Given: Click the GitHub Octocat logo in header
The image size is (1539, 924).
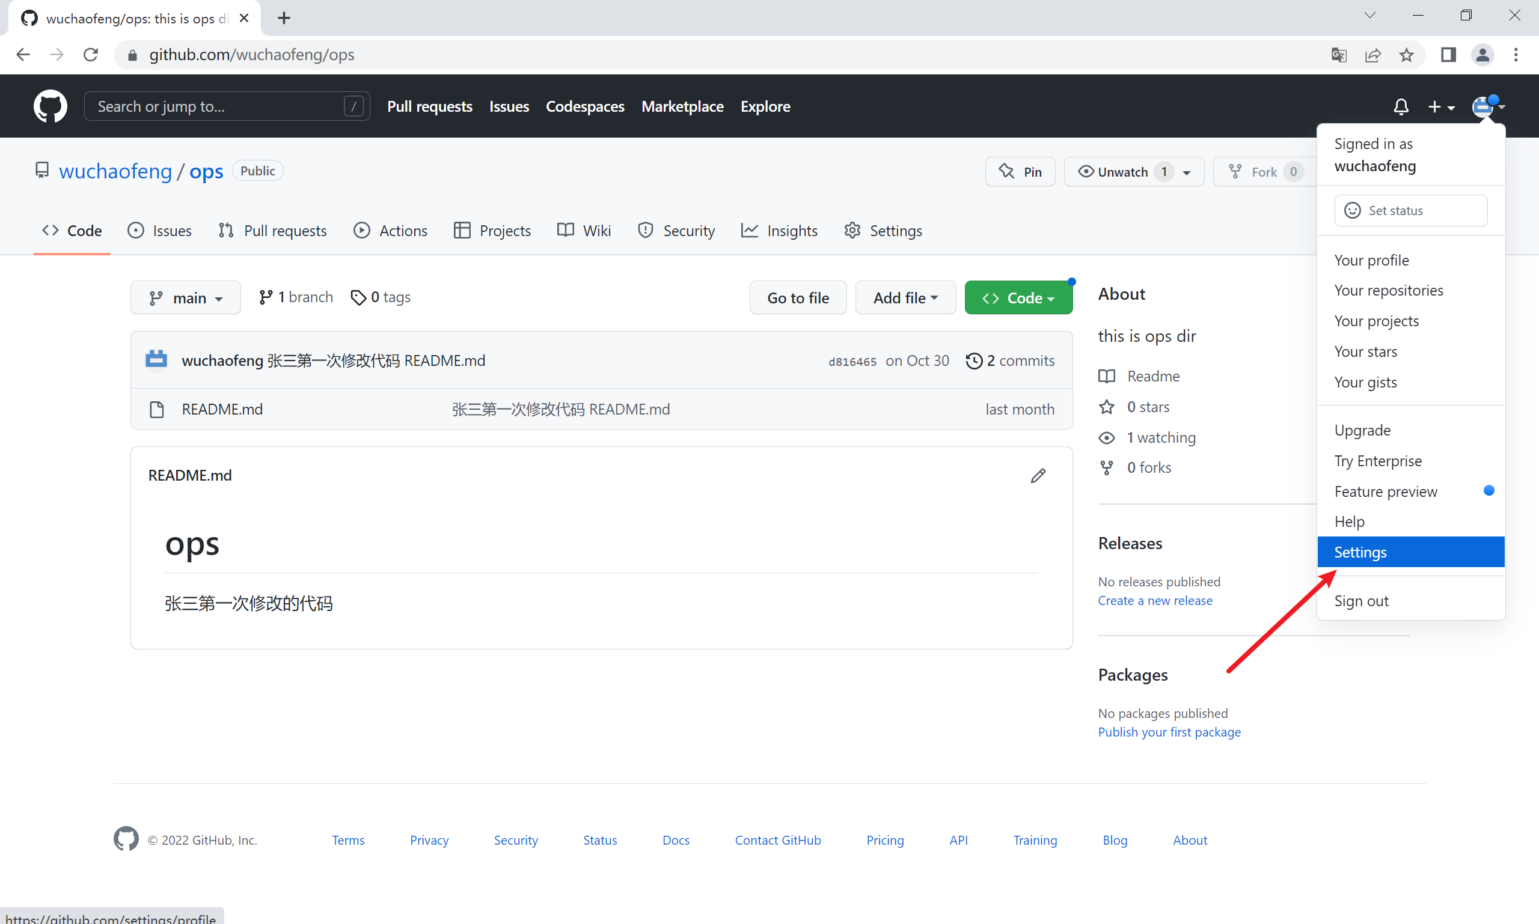Looking at the screenshot, I should 50,106.
